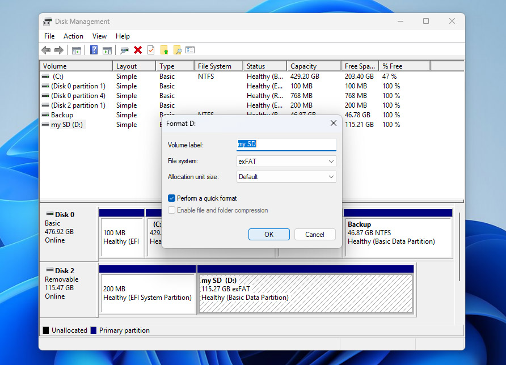506x365 pixels.
Task: Sort by the Free Space column header
Action: (360, 66)
